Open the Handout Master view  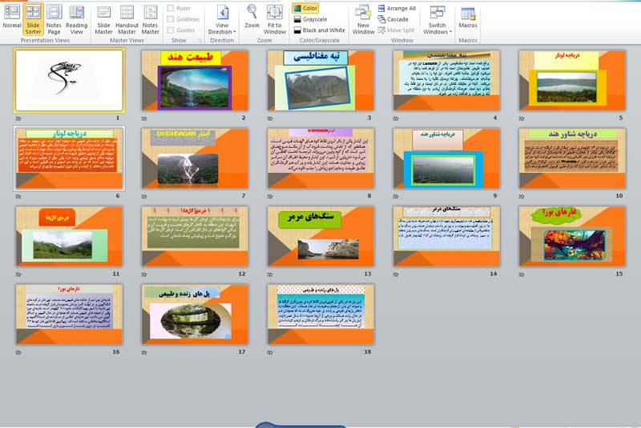(x=127, y=18)
